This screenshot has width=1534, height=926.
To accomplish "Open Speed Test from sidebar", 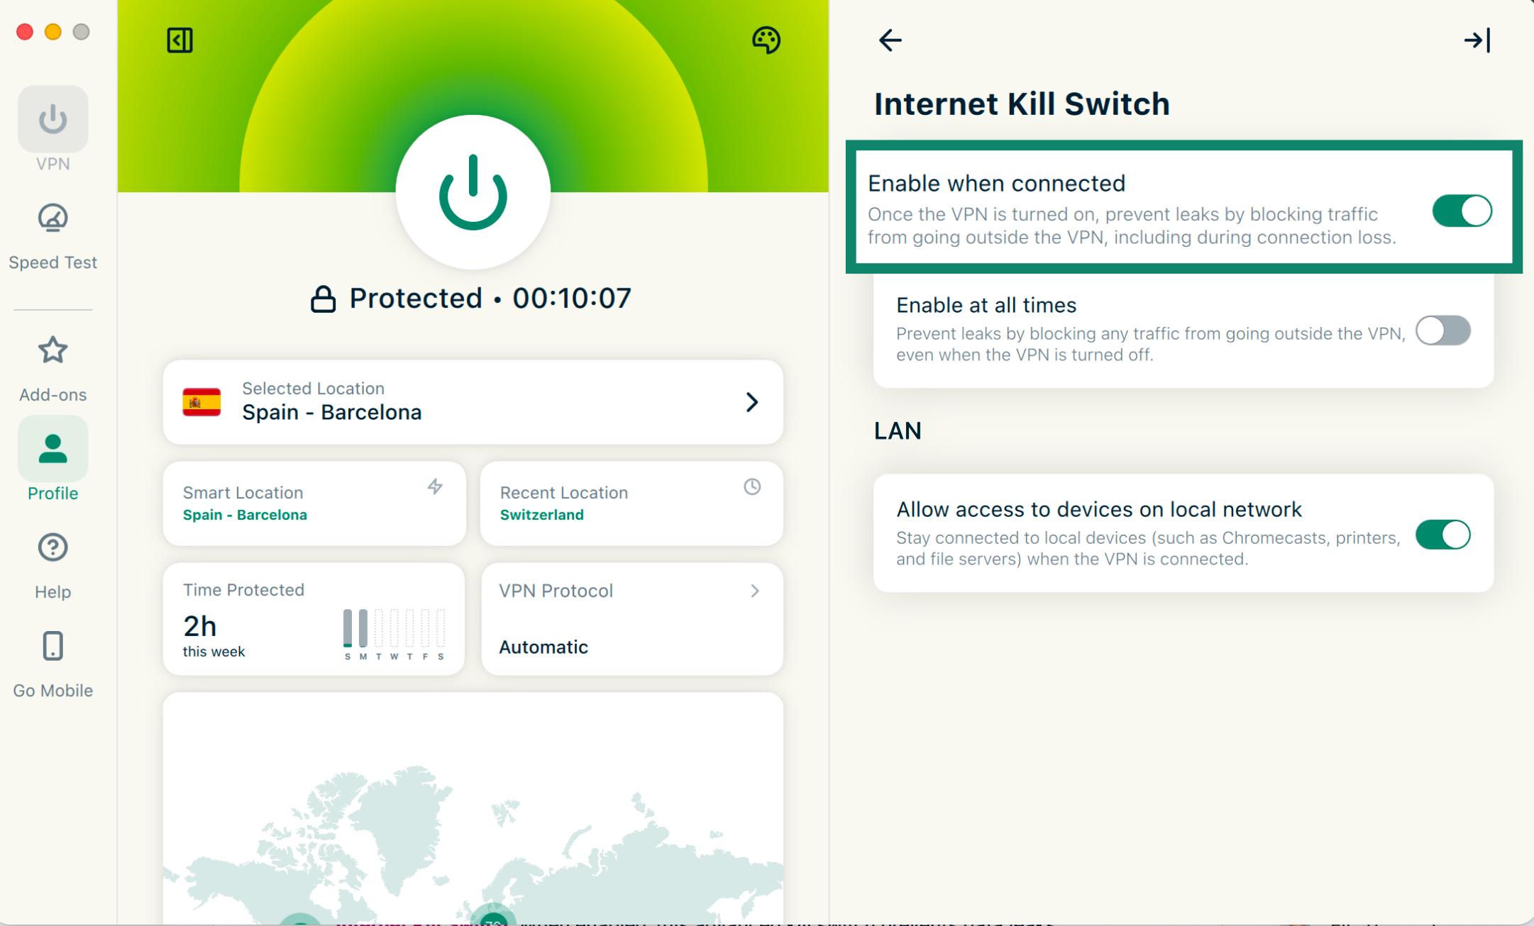I will tap(53, 236).
